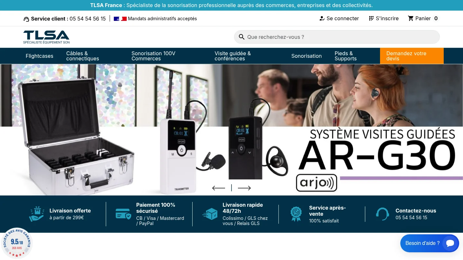Click the Livraison offerte gift icon

[x=37, y=214]
